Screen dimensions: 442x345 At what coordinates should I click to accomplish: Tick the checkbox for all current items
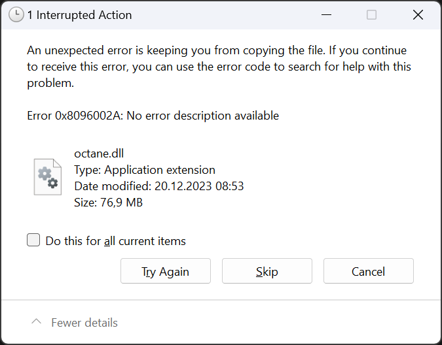pyautogui.click(x=33, y=240)
